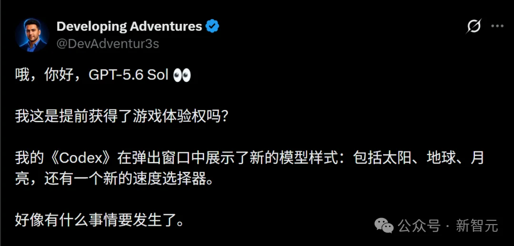Click the greeting 哦，你好
This screenshot has width=514, height=246.
pos(45,75)
